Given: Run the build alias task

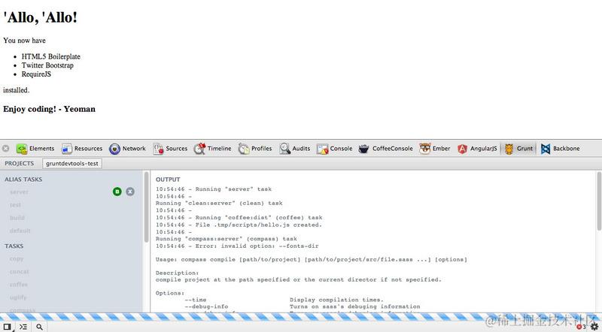Looking at the screenshot, I should tap(17, 218).
